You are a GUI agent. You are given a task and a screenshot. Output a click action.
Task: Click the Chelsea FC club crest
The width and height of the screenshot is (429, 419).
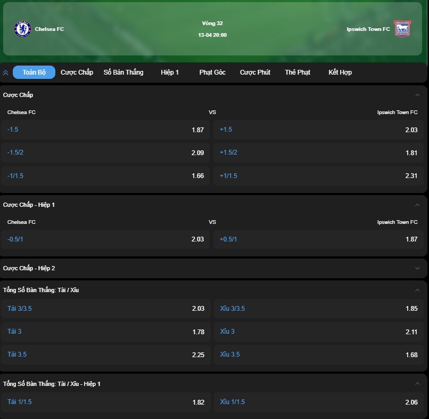tap(22, 29)
